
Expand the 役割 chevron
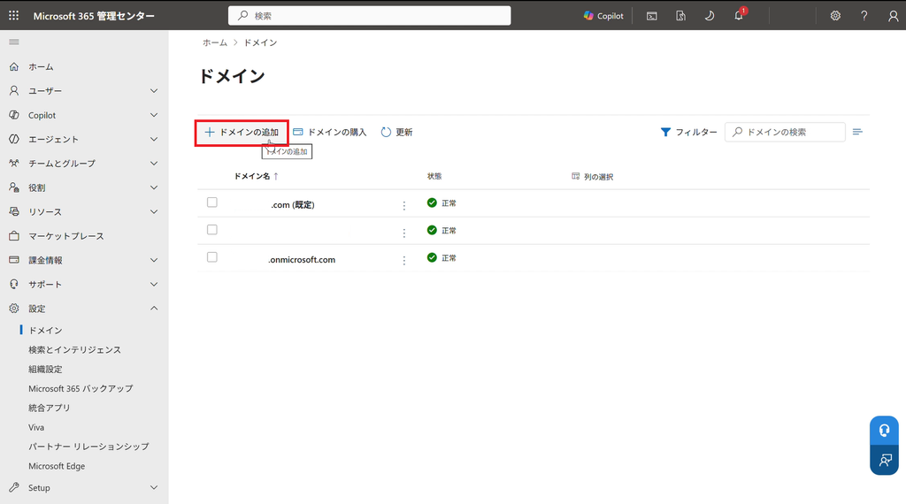click(154, 187)
